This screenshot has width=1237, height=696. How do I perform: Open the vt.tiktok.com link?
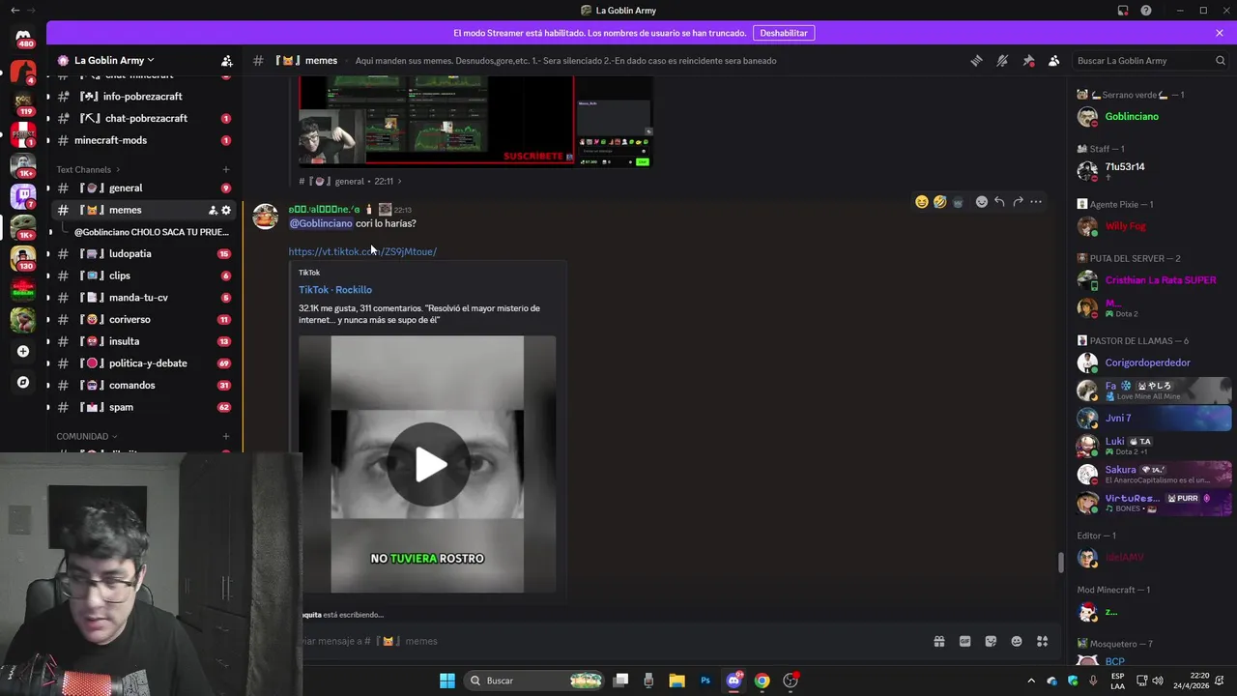click(x=362, y=251)
